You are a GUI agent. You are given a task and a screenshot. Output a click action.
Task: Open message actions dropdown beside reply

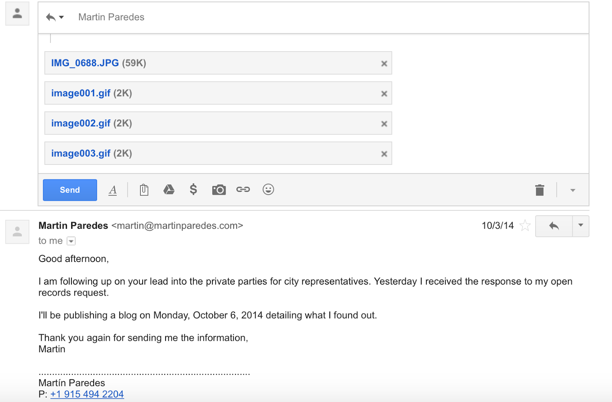pos(580,226)
